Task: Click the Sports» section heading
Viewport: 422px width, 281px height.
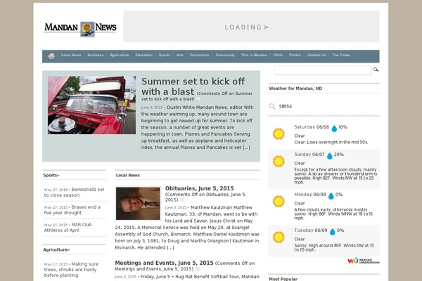Action: [x=51, y=176]
